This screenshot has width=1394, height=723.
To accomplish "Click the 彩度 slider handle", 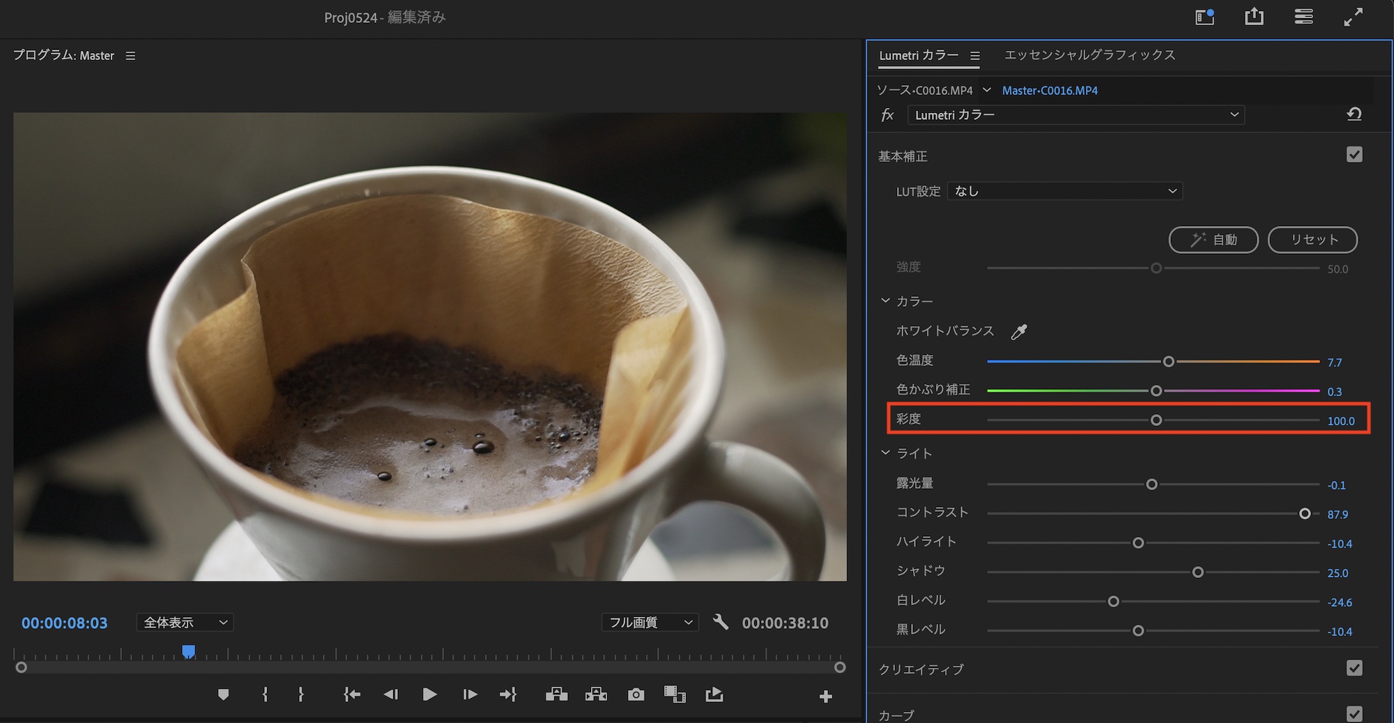I will tap(1156, 420).
